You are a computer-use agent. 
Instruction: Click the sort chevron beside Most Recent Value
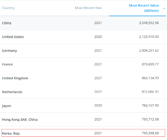click(164, 8)
